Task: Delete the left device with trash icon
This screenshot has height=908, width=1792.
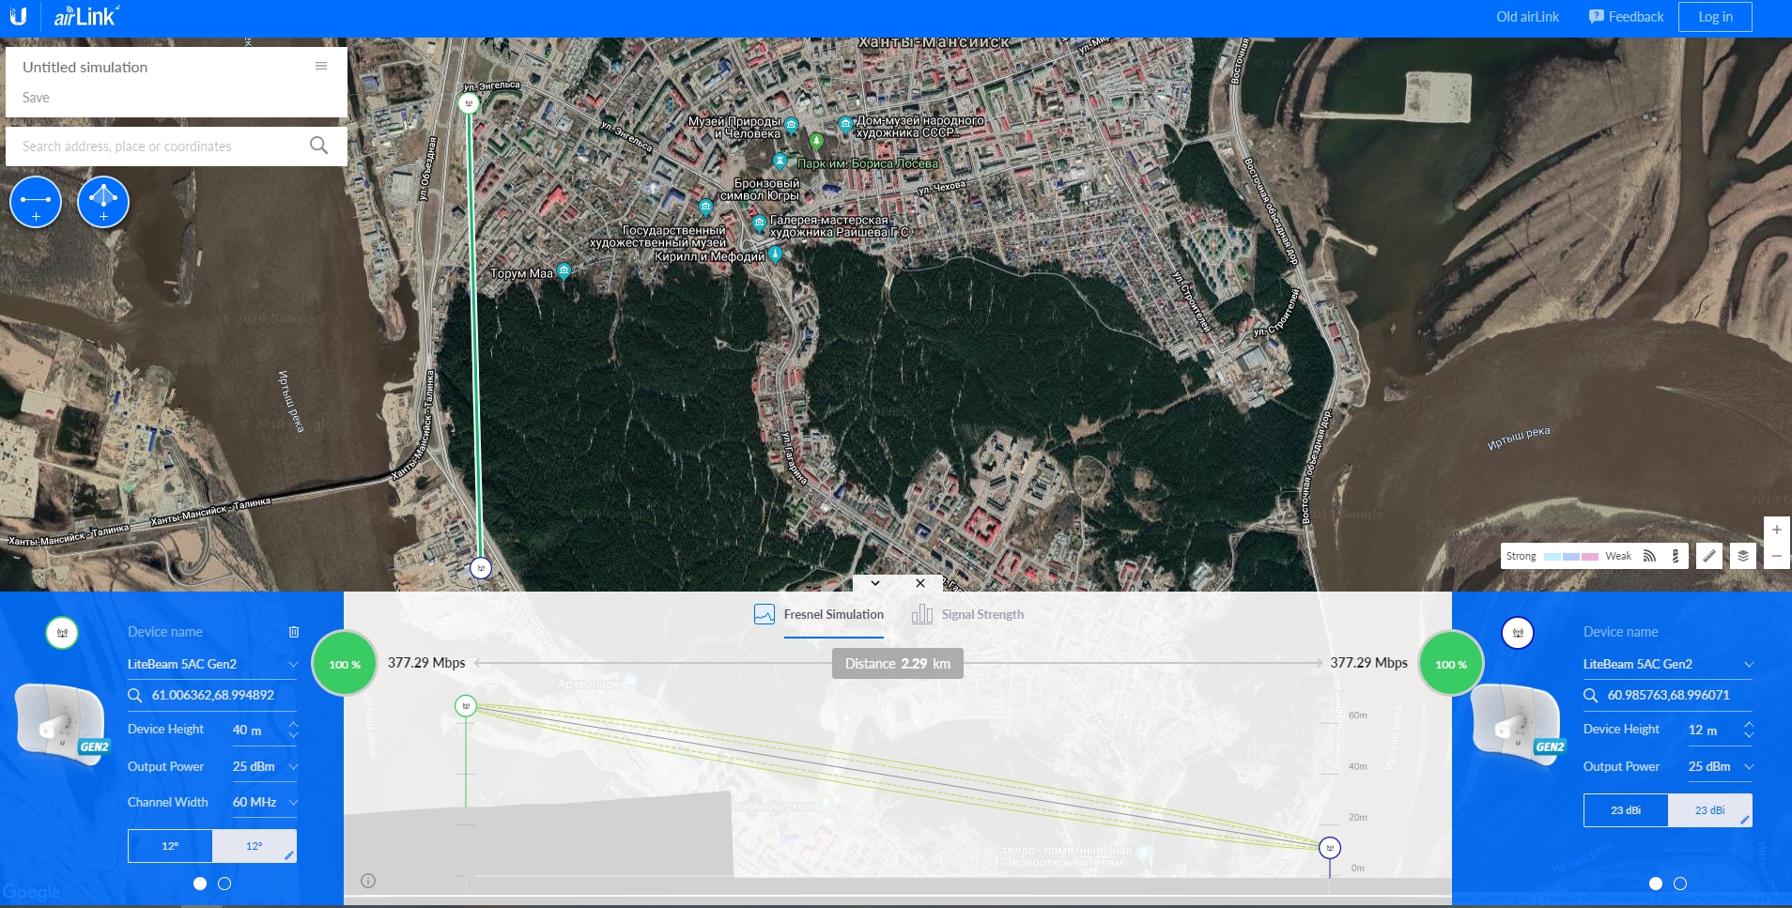Action: 294,632
